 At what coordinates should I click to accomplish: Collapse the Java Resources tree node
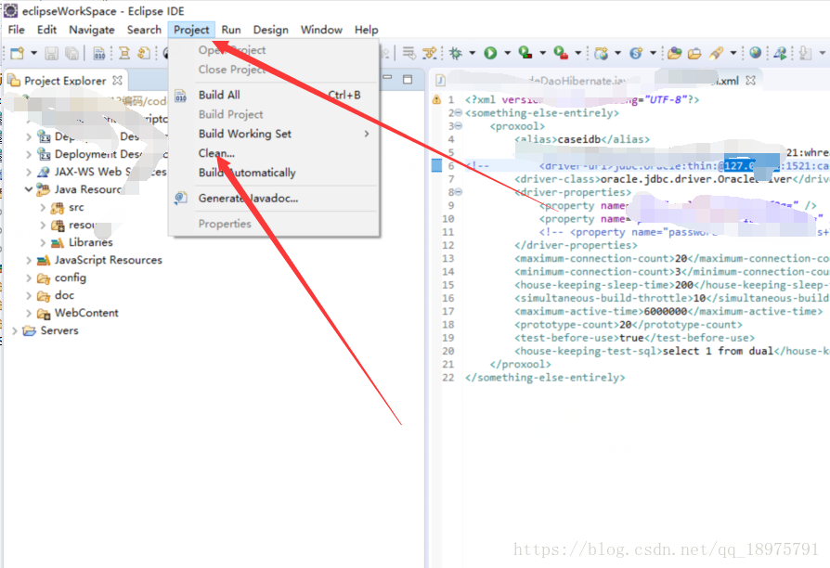click(x=29, y=189)
